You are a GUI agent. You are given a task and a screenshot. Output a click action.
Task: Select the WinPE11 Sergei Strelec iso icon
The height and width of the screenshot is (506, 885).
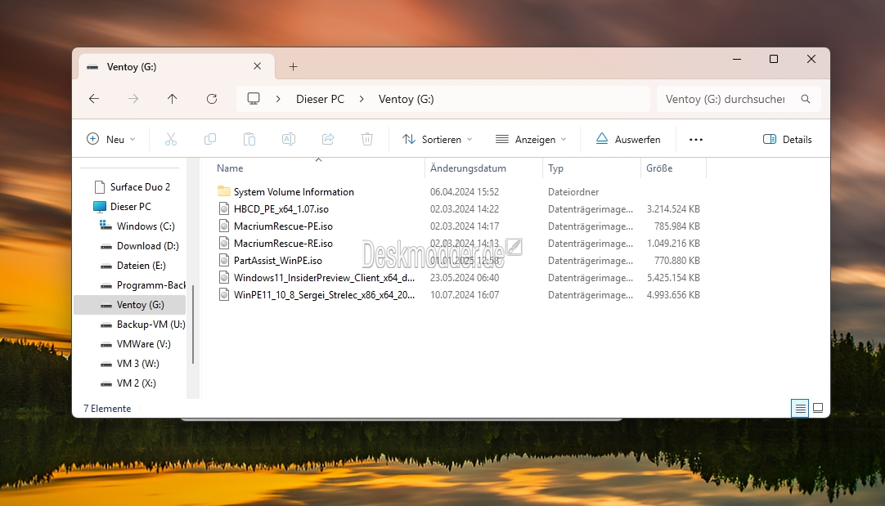point(224,295)
